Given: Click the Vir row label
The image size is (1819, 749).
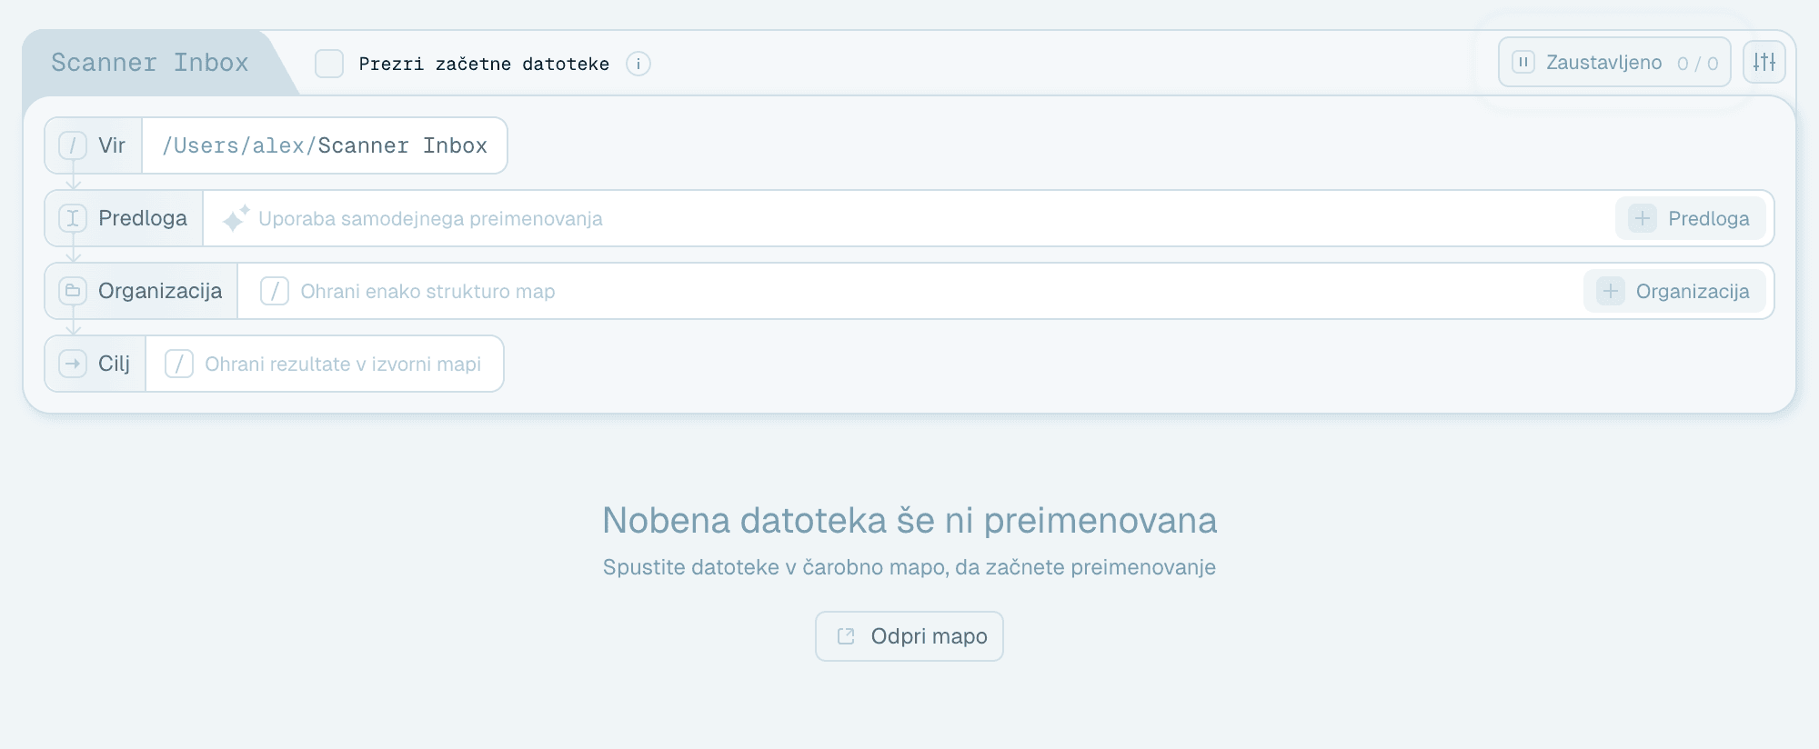Looking at the screenshot, I should point(112,145).
